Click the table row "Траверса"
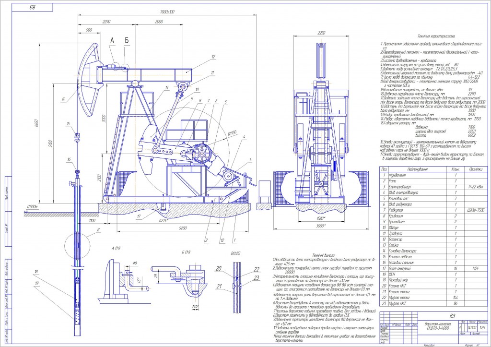Viewport: 491px width, 347px height. coord(433,234)
